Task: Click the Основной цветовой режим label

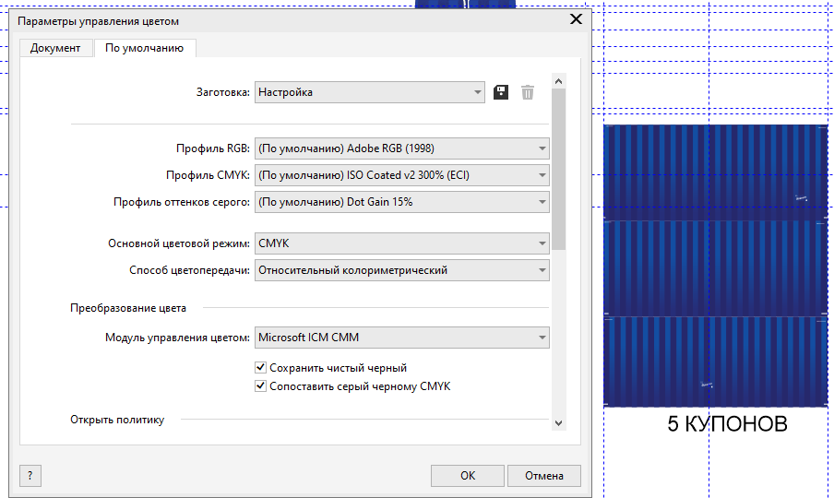Action: (179, 243)
